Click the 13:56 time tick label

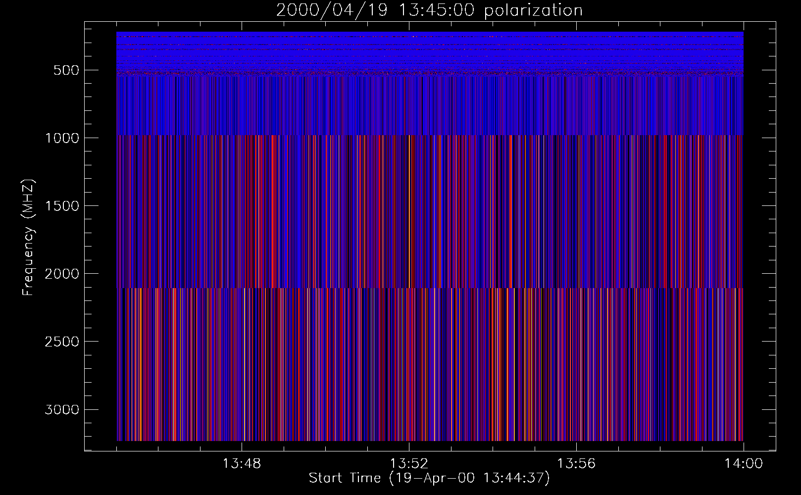click(x=576, y=464)
